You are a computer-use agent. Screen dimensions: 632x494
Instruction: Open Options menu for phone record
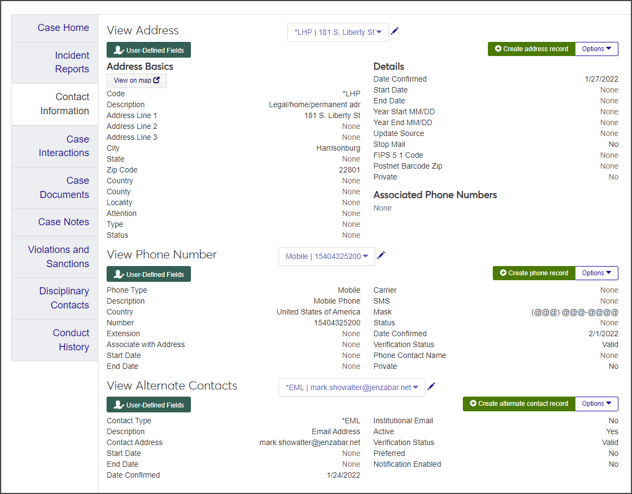pos(596,273)
